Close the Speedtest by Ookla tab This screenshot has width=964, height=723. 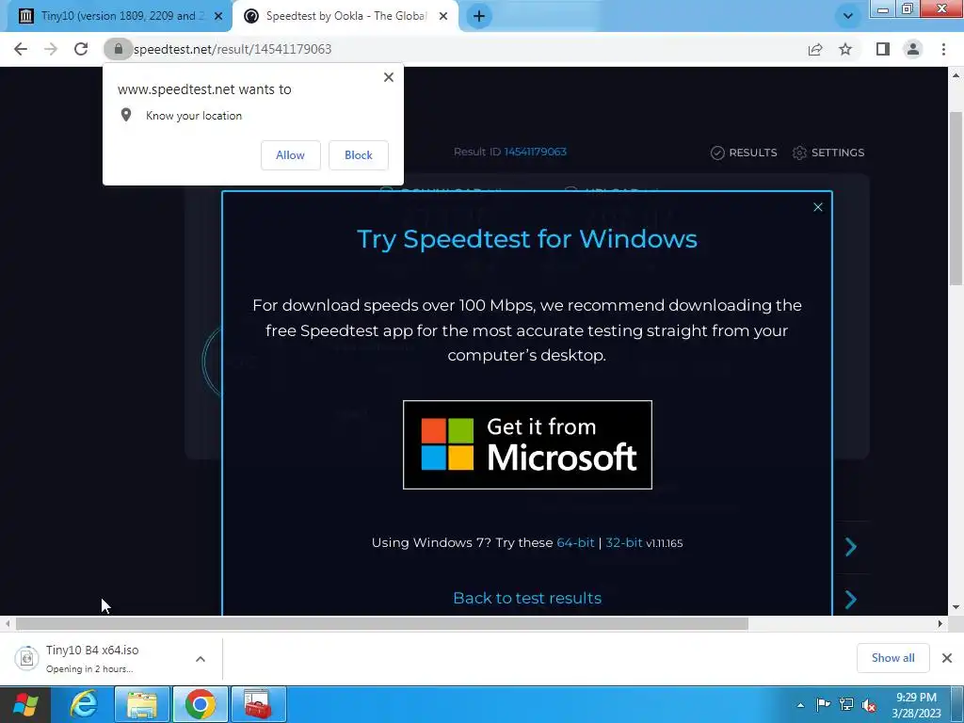tap(443, 16)
